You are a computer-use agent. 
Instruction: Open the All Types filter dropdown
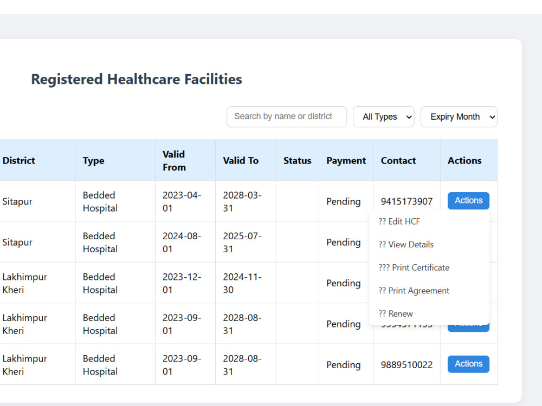click(383, 117)
